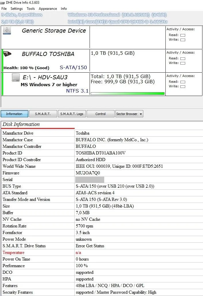
Task: Select the Formfactor 3.5 inch value
Action: point(83,233)
